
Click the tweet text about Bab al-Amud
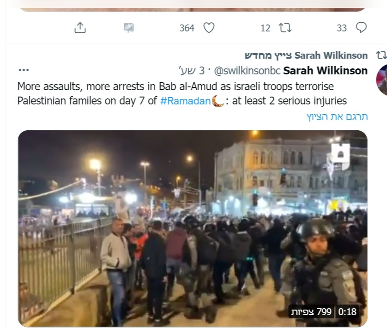click(x=182, y=94)
